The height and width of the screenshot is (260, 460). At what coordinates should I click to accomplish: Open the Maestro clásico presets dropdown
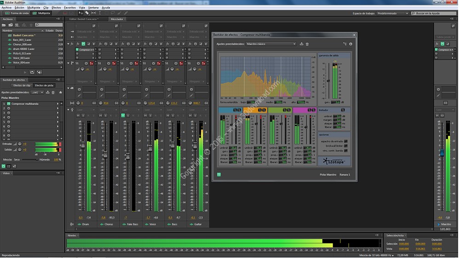click(271, 44)
